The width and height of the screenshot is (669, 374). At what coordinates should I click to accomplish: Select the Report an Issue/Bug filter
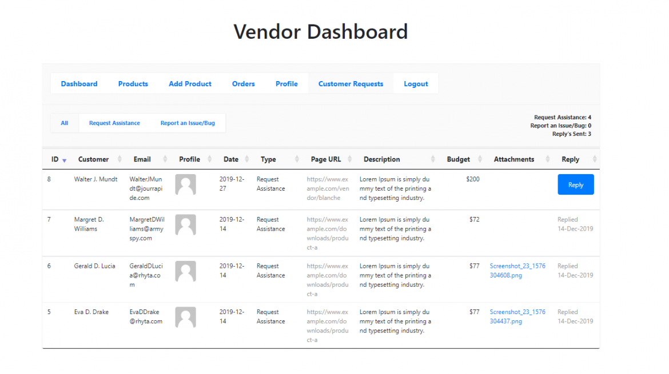[188, 123]
